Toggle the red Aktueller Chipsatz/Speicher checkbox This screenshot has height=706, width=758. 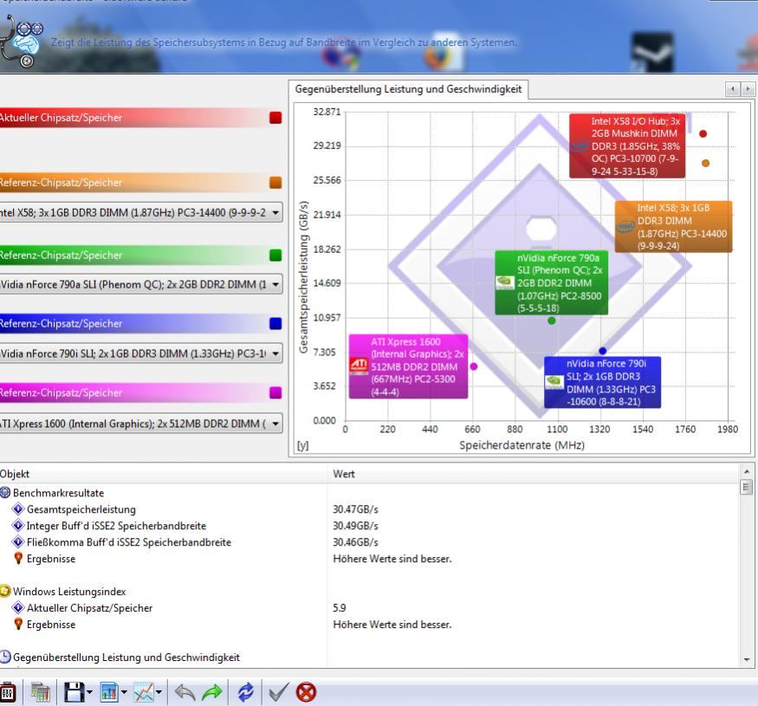coord(275,118)
